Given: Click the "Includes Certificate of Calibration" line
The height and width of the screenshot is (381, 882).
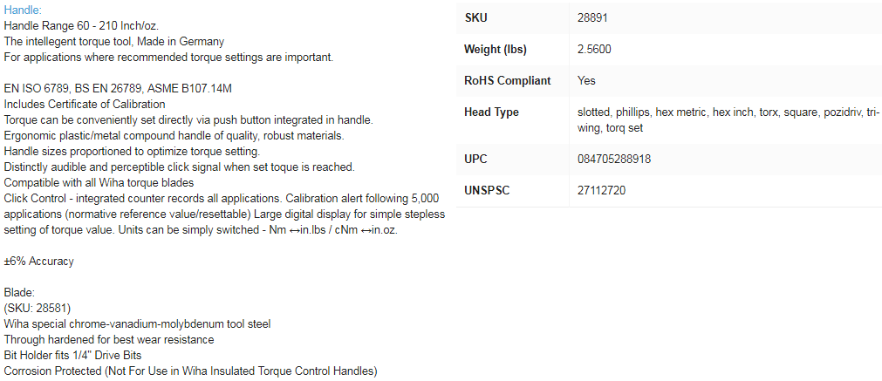Looking at the screenshot, I should (85, 104).
